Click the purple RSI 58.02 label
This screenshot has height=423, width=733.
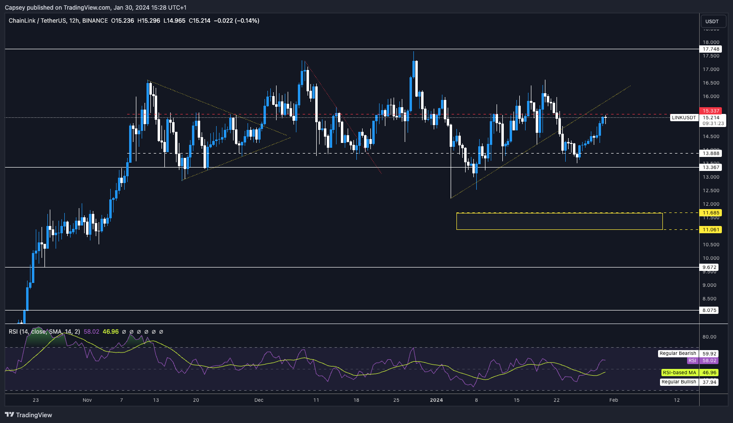pyautogui.click(x=709, y=361)
